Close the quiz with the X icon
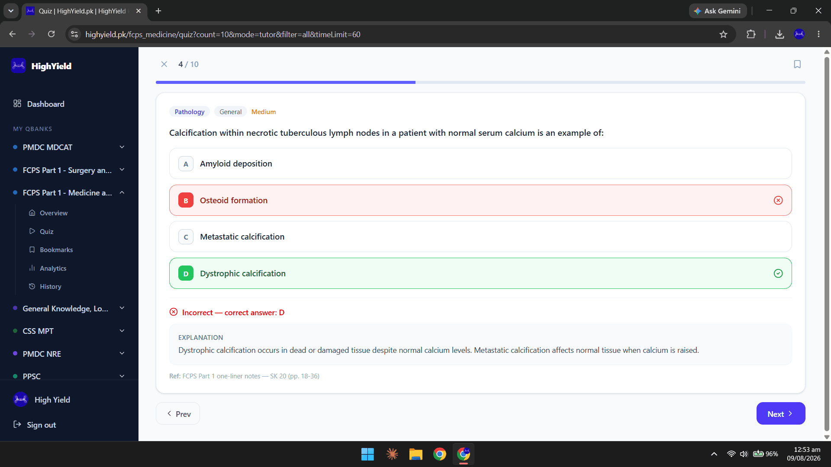Image resolution: width=831 pixels, height=467 pixels. [164, 64]
